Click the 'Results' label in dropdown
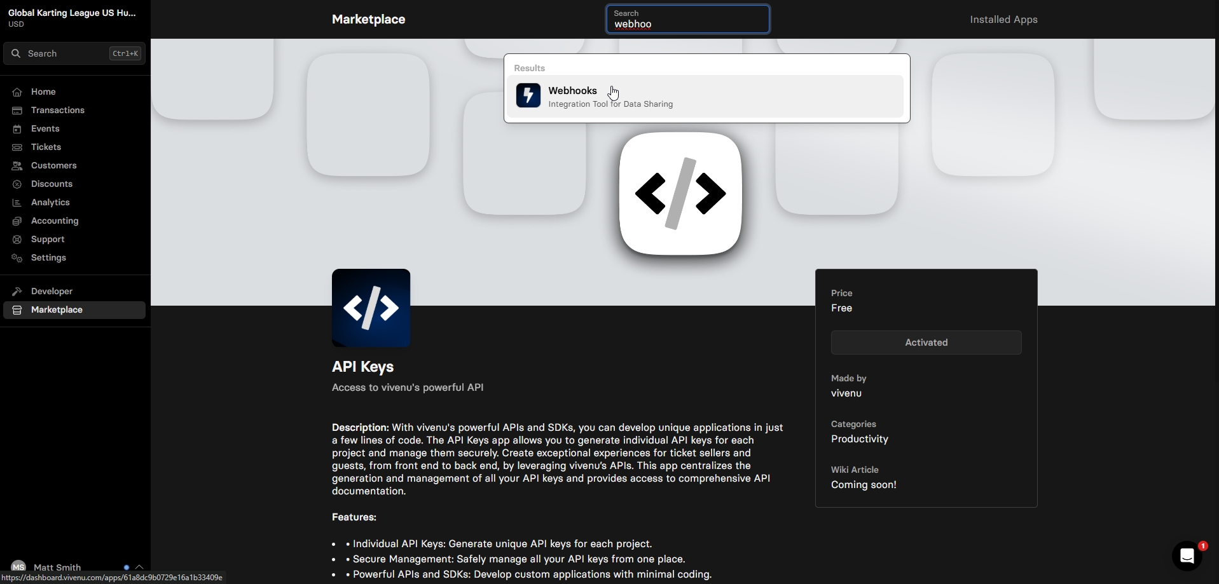This screenshot has width=1219, height=584. click(529, 68)
